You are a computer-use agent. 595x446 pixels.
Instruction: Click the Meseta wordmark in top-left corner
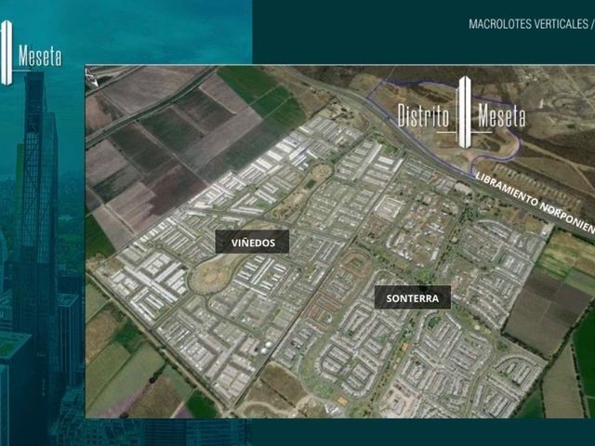point(40,56)
